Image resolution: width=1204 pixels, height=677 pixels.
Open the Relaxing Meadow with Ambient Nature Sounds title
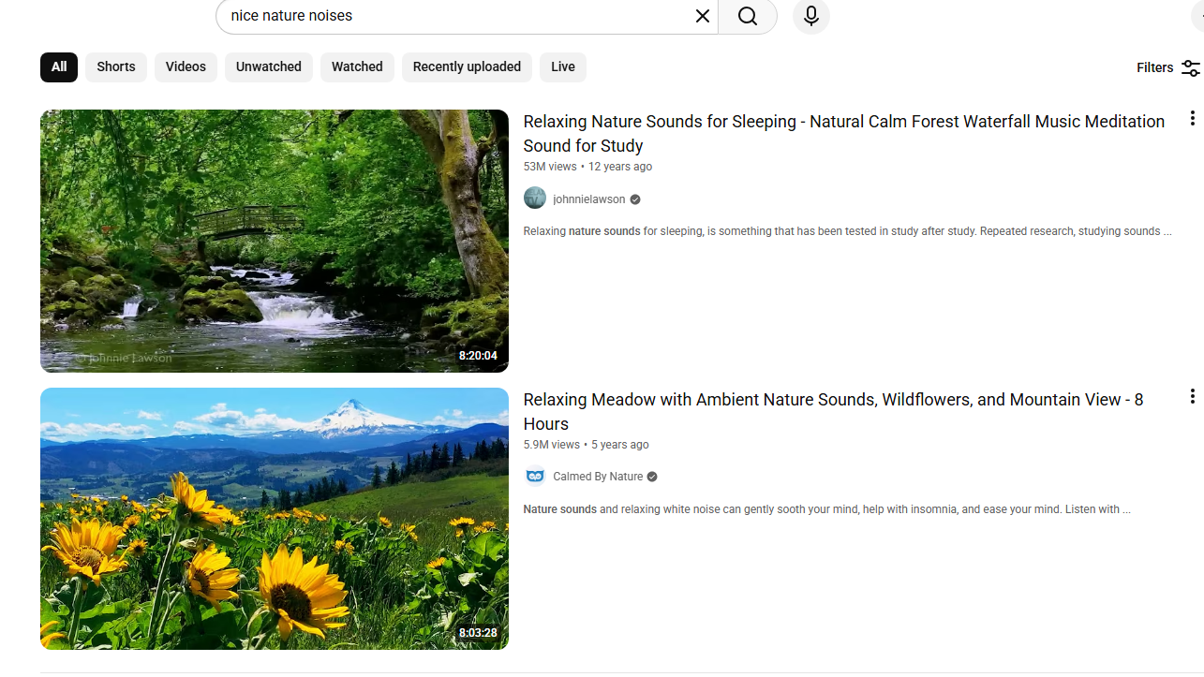click(833, 412)
